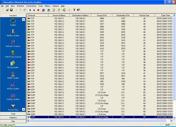Click the New document toolbar icon
This screenshot has width=176, height=127.
click(x=3, y=10)
